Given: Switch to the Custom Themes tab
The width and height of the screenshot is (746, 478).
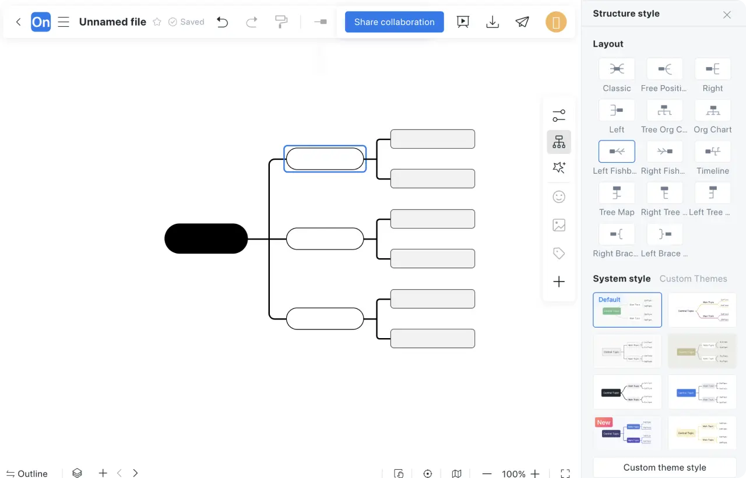Looking at the screenshot, I should point(693,279).
